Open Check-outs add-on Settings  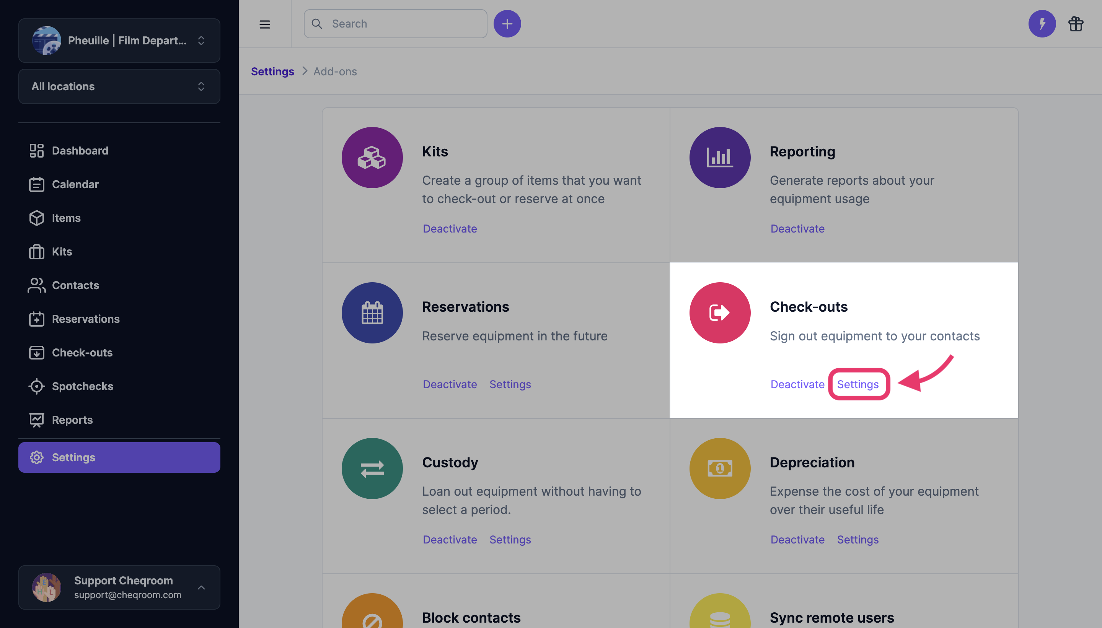tap(858, 384)
